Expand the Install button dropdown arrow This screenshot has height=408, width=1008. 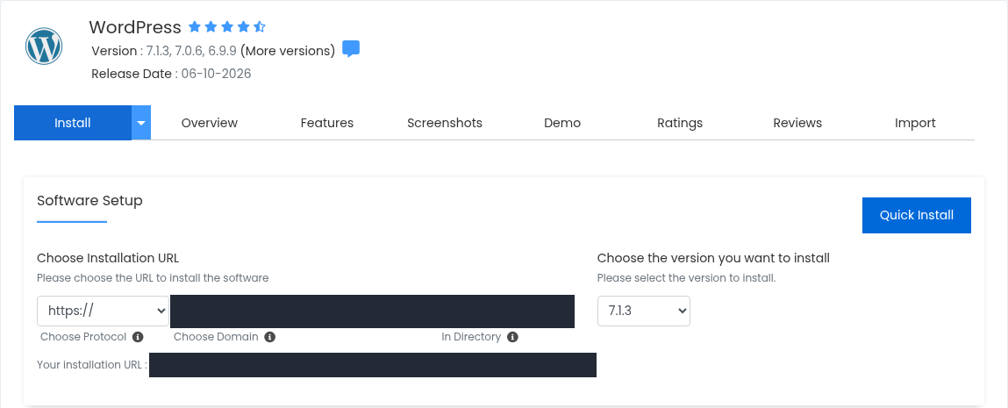coord(141,123)
